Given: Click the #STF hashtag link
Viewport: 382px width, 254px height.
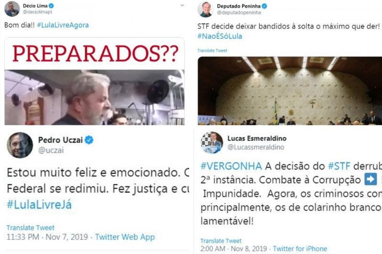Looking at the screenshot, I should 339,166.
